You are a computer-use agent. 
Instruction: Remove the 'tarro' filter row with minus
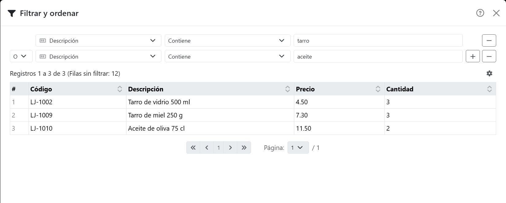(x=489, y=40)
